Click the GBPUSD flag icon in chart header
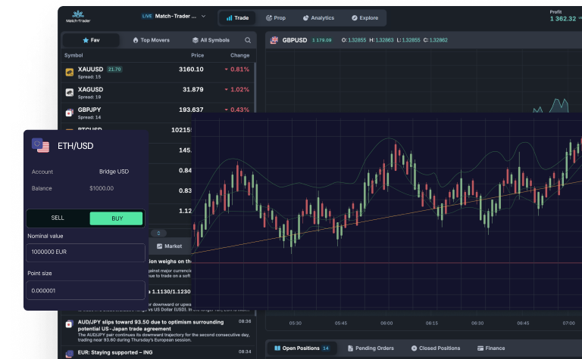The height and width of the screenshot is (359, 582). pos(274,40)
